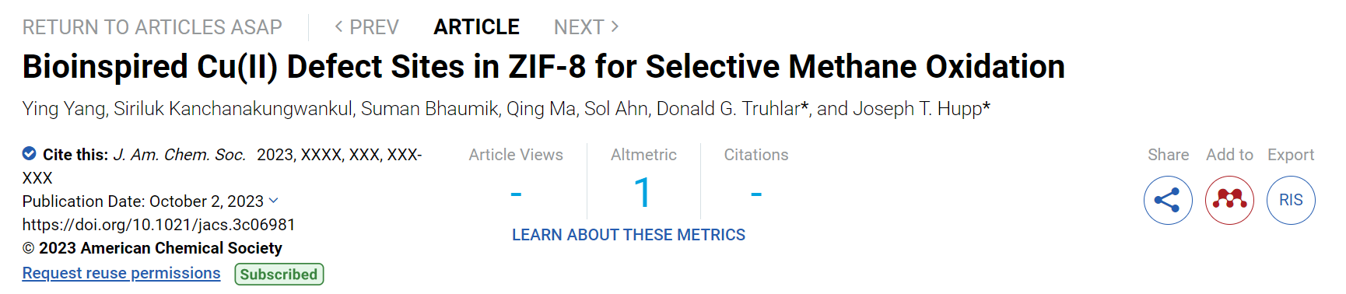Export citation with RIS button

(x=1291, y=201)
